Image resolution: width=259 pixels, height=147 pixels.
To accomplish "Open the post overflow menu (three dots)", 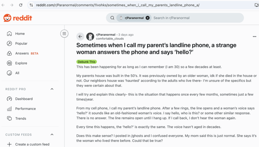I will (x=254, y=36).
